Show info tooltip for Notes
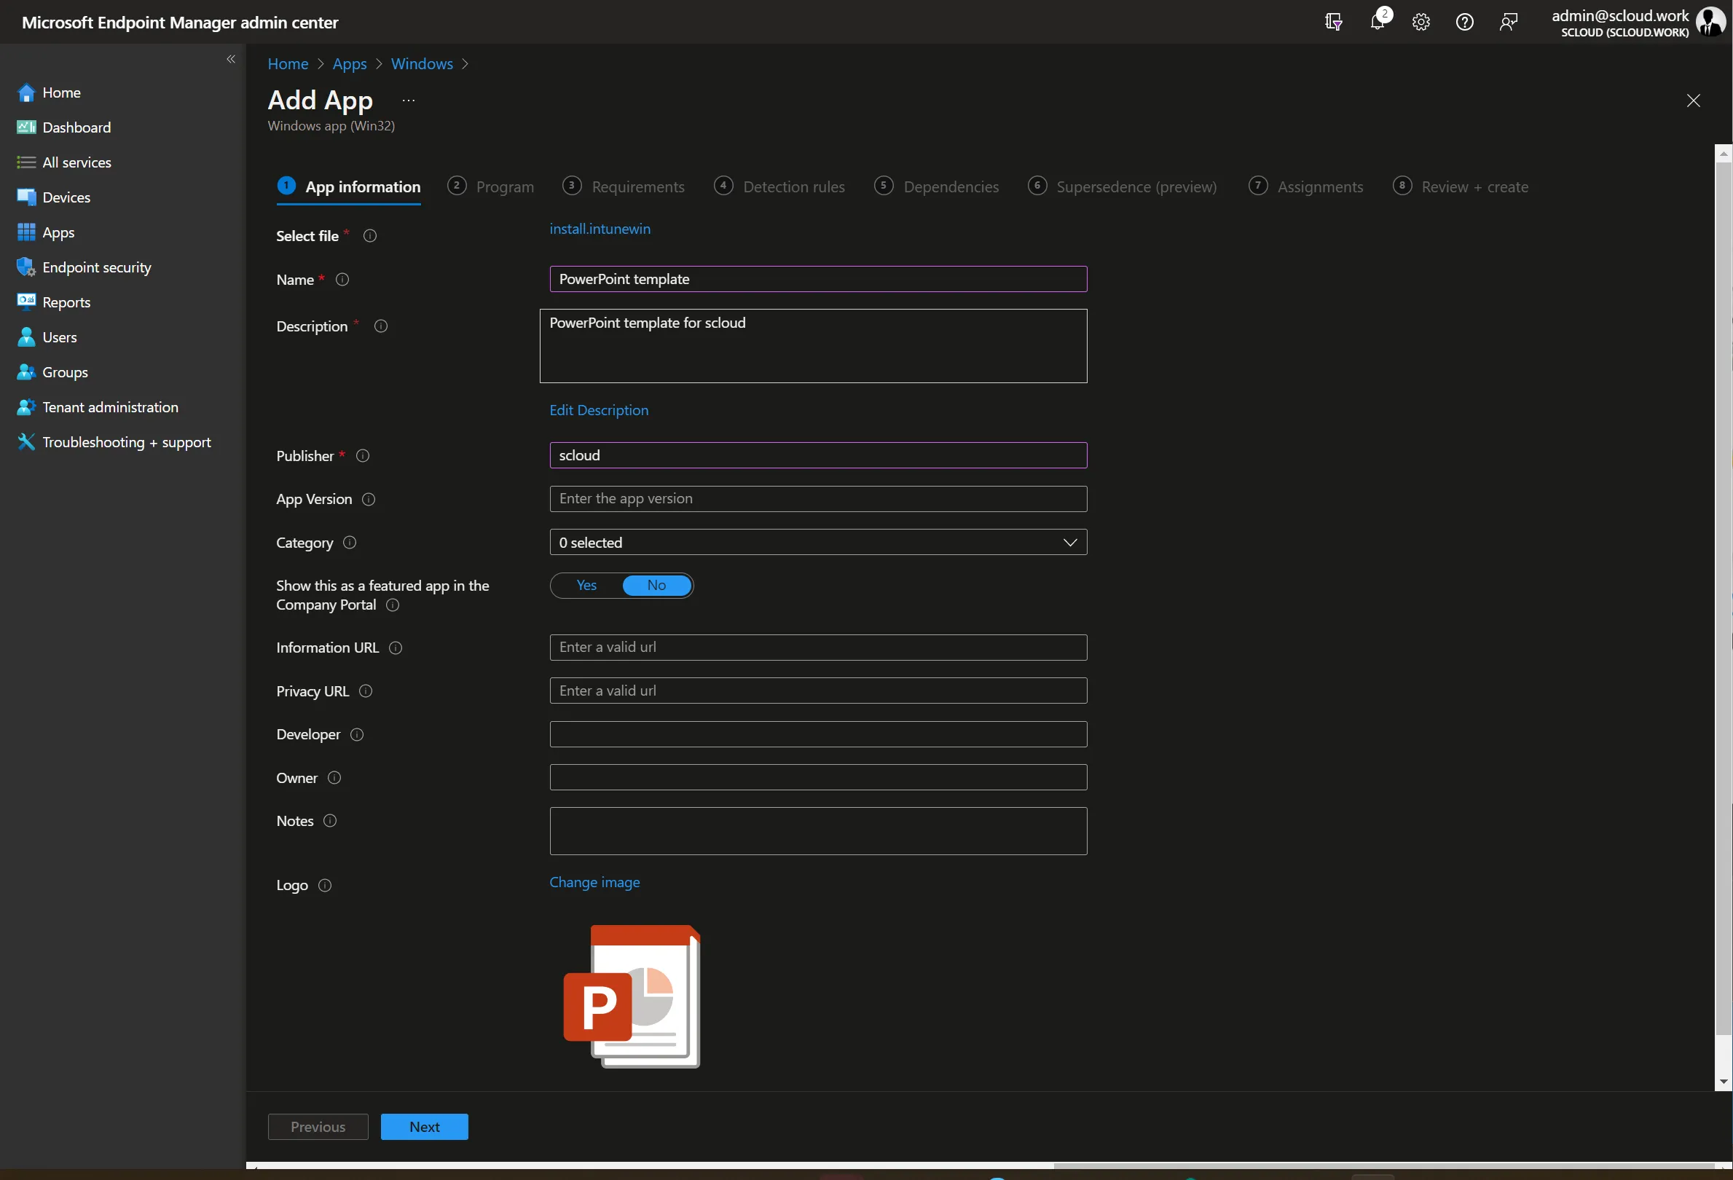The image size is (1733, 1180). tap(330, 822)
